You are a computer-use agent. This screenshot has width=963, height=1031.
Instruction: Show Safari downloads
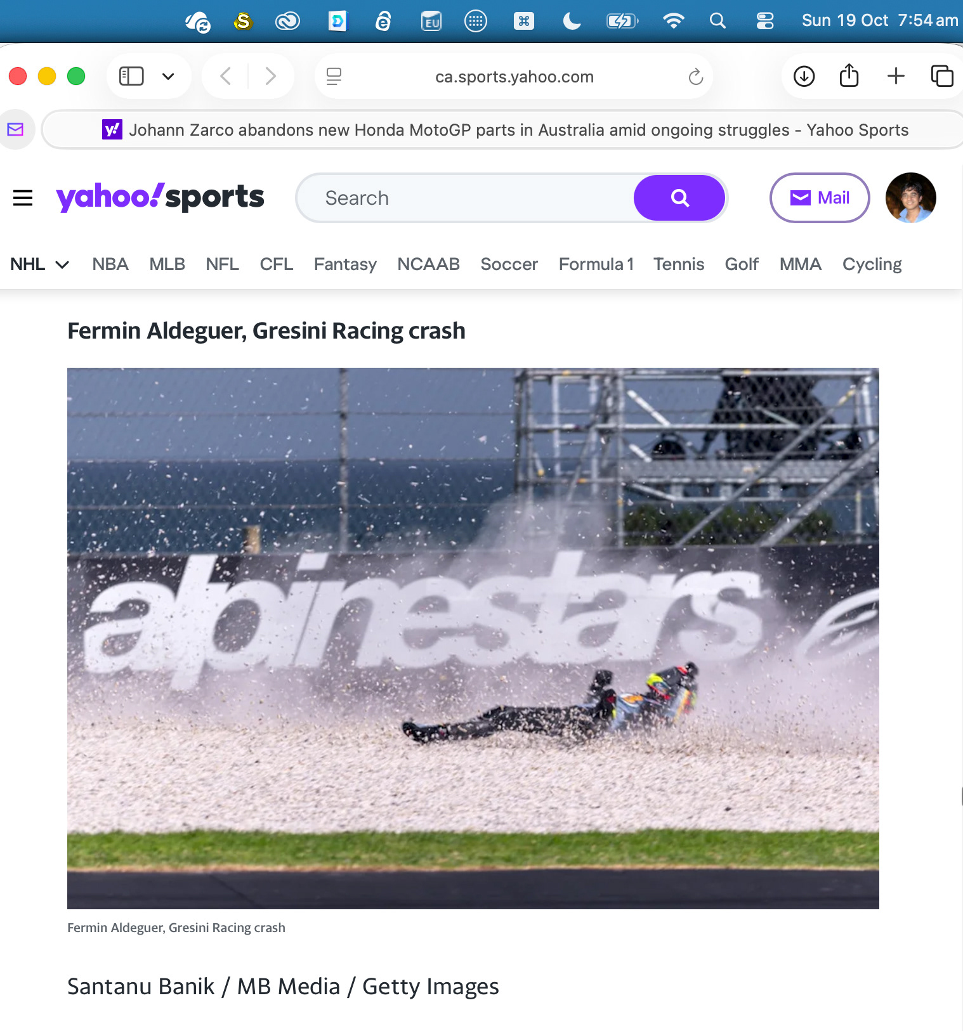(x=804, y=76)
